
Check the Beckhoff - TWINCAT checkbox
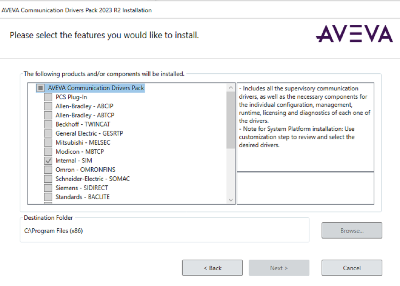pos(48,124)
